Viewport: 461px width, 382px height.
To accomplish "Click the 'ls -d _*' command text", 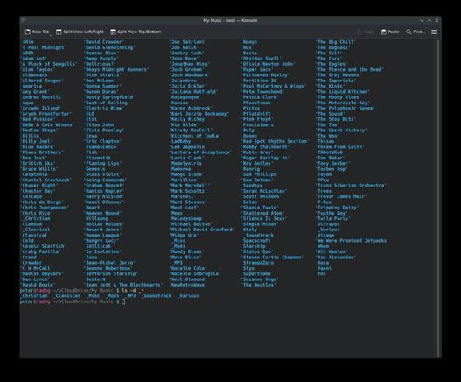I will [133, 290].
